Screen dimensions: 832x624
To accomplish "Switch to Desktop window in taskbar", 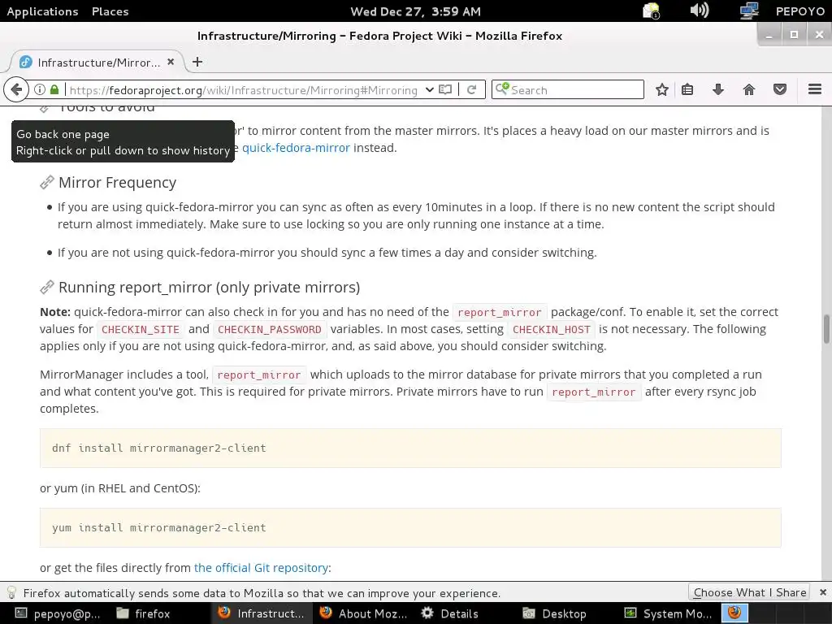I will click(554, 613).
